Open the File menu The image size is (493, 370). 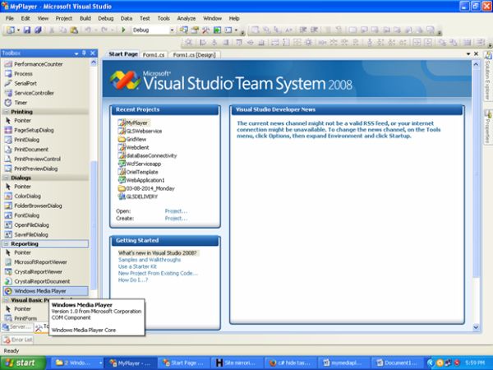10,19
